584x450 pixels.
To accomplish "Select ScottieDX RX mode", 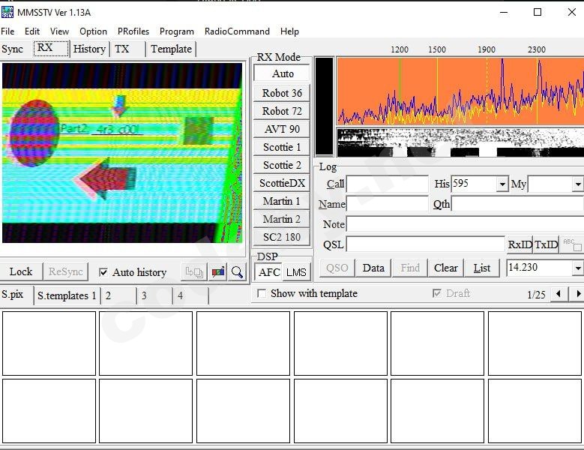I will click(x=282, y=183).
